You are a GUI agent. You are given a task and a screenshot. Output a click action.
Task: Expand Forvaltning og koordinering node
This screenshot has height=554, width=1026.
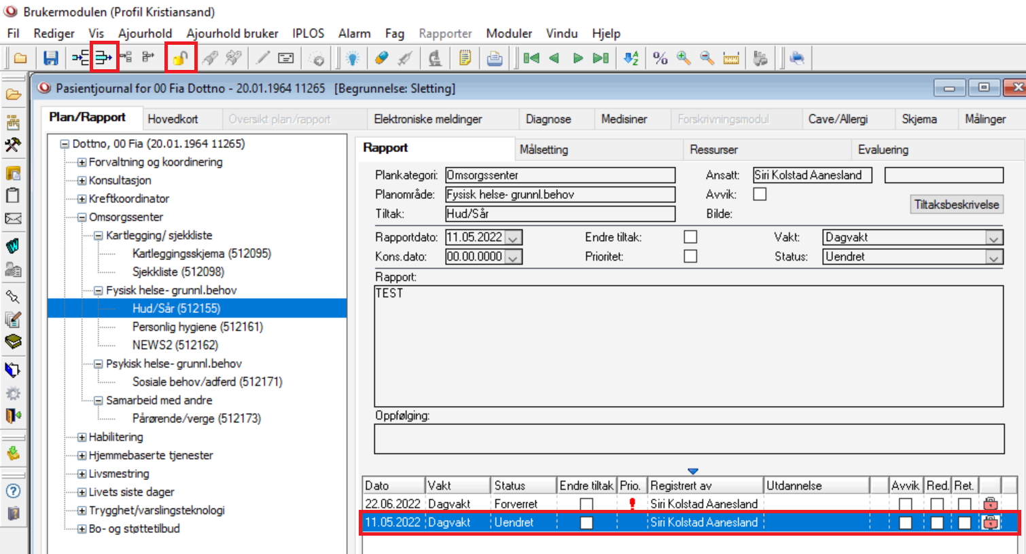click(x=82, y=162)
